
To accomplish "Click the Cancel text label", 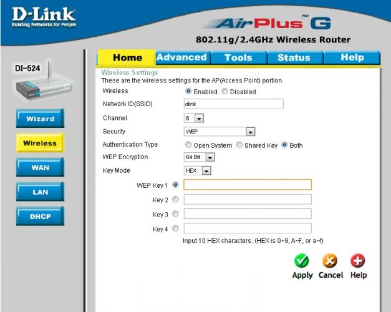I will coord(331,275).
